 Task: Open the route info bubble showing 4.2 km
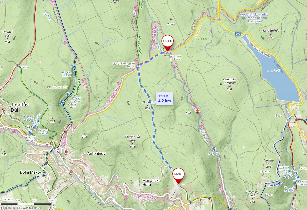tap(165, 99)
